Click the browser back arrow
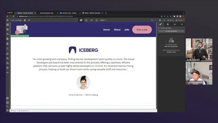 (x=7, y=16)
